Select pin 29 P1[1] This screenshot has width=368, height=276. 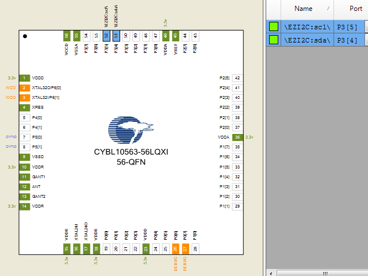pos(237,206)
